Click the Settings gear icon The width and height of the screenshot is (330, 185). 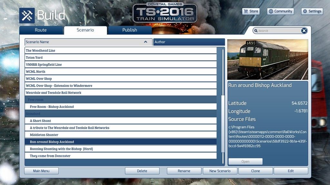305,11
